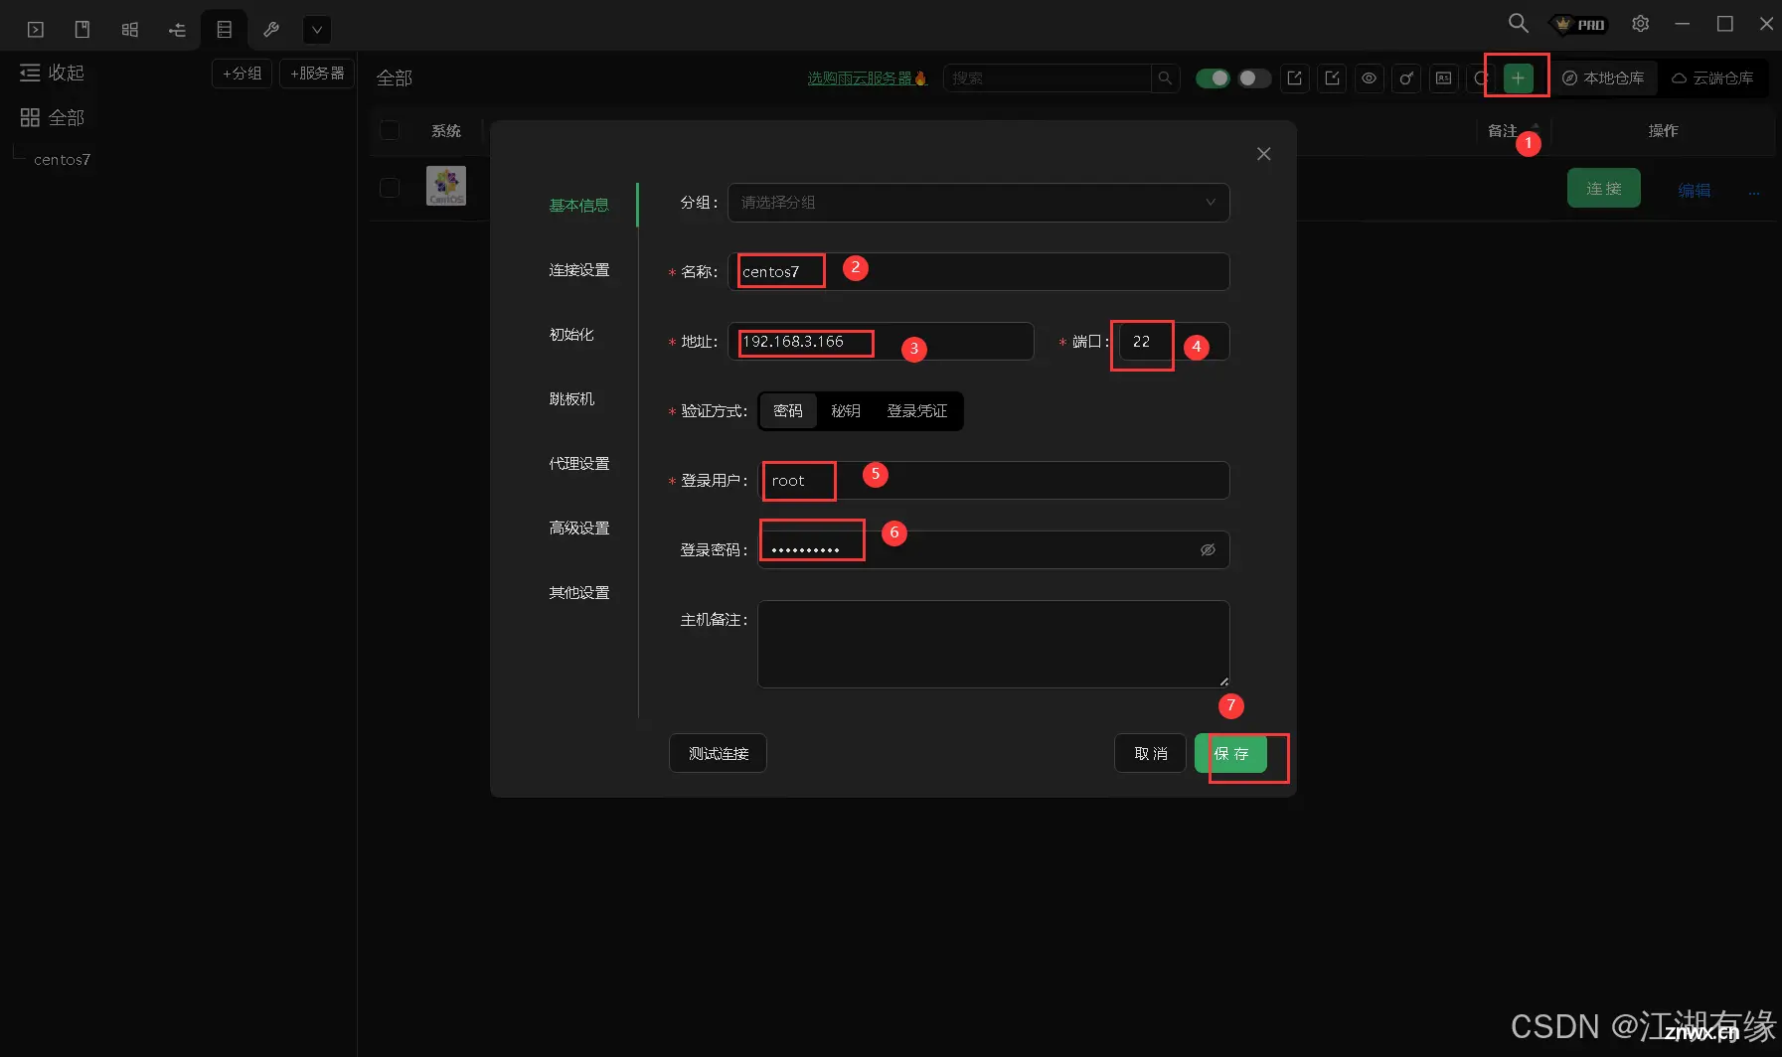Check the centos row checkbox
Image resolution: width=1782 pixels, height=1057 pixels.
coord(390,188)
